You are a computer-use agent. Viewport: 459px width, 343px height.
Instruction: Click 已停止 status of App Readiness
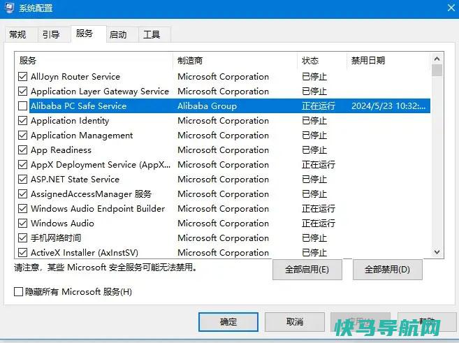click(x=314, y=149)
